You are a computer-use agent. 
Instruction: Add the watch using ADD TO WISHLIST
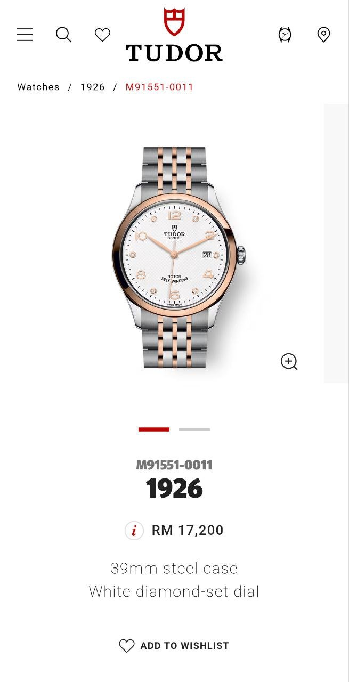pyautogui.click(x=174, y=646)
